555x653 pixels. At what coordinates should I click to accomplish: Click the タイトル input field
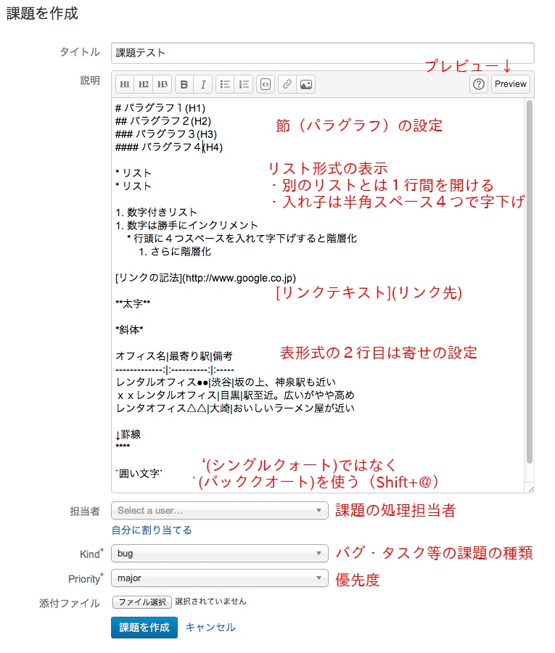(323, 53)
